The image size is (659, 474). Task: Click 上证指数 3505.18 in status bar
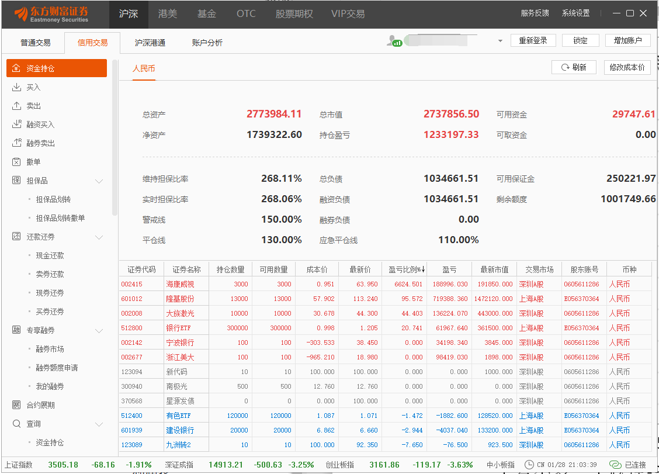click(x=41, y=465)
